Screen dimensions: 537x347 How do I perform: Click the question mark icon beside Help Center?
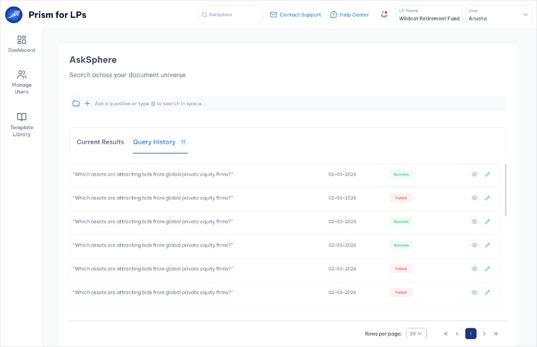[334, 15]
